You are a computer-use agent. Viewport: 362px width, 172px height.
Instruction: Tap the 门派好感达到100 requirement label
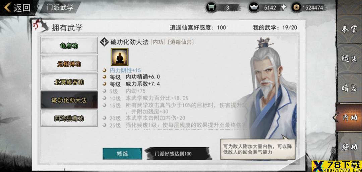click(x=173, y=154)
